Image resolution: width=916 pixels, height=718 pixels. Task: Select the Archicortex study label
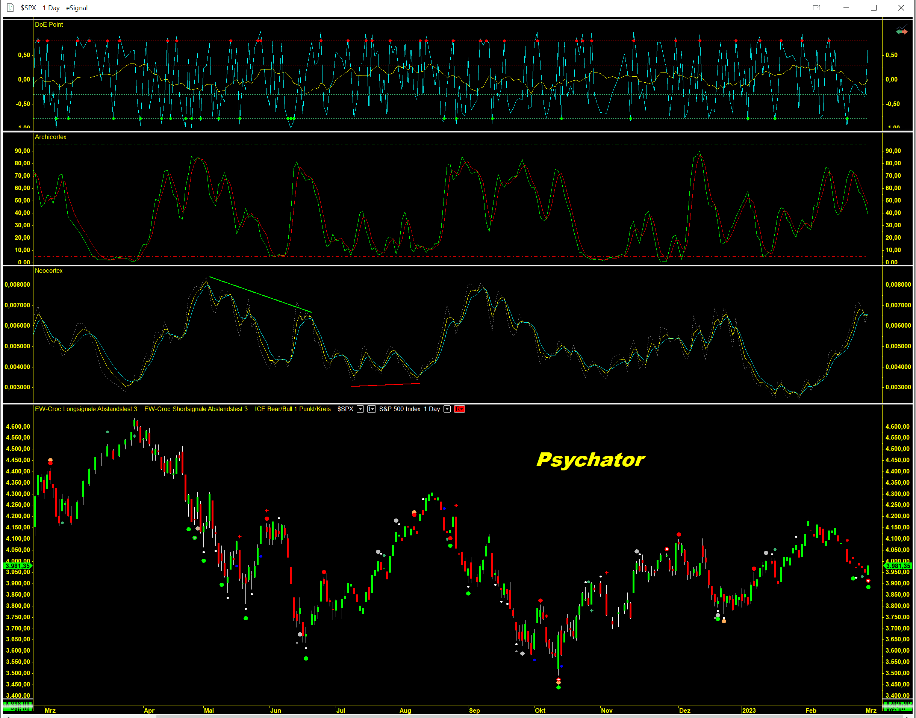point(50,137)
